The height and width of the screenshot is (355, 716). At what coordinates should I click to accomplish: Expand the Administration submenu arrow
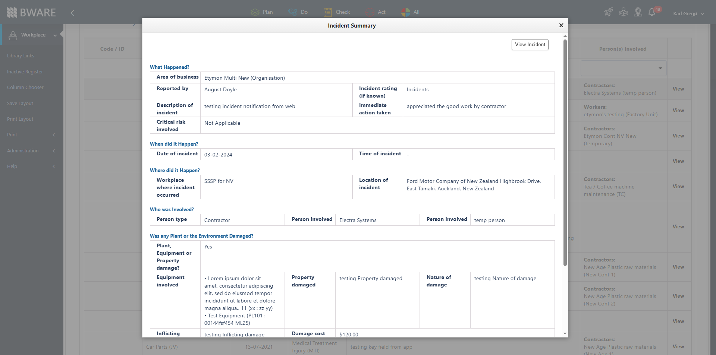coord(54,151)
